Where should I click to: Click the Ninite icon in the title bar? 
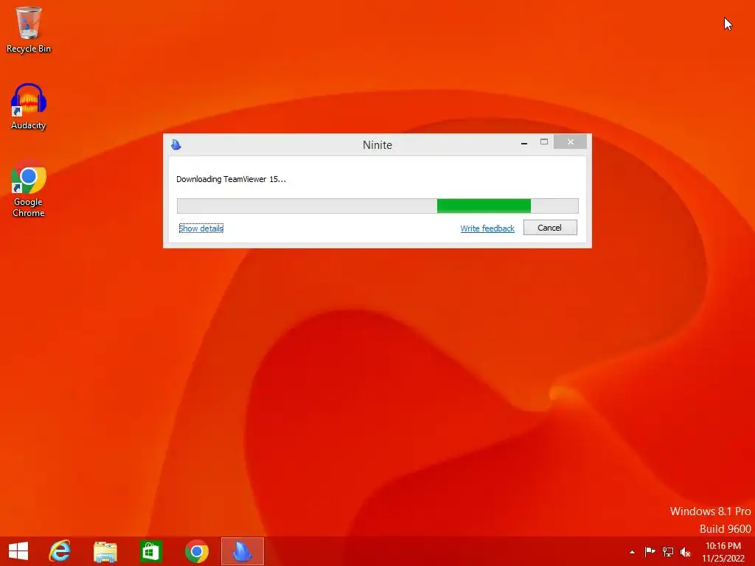tap(176, 144)
